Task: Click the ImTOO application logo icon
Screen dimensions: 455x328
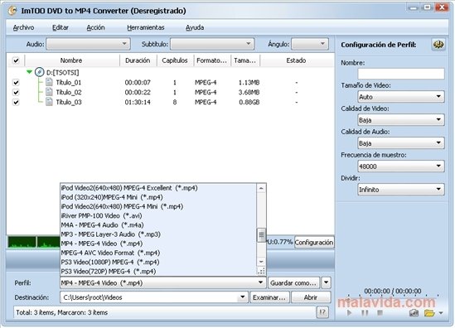Action: coord(12,11)
